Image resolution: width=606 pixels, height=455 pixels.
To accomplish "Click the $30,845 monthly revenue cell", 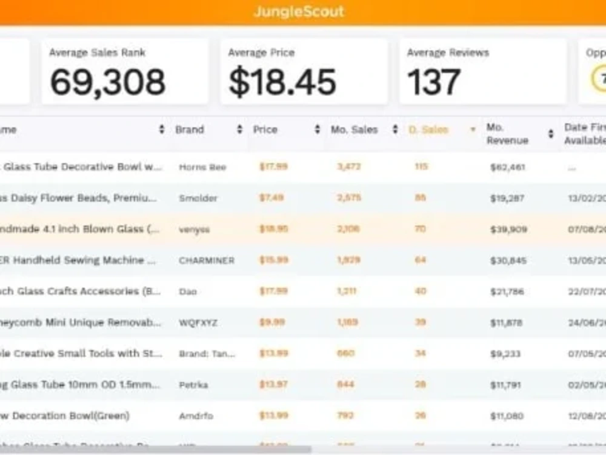I will (508, 261).
